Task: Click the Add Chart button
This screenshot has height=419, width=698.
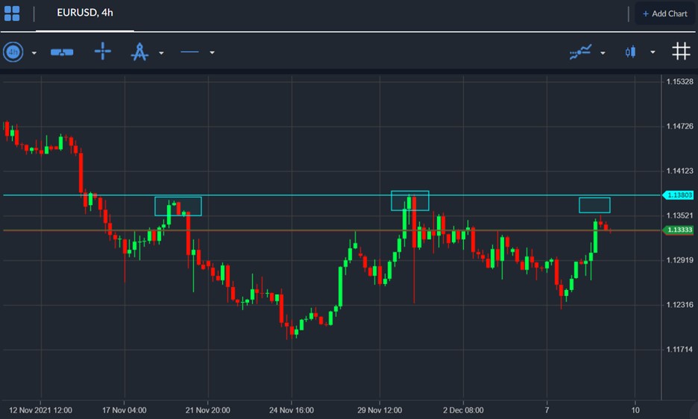Action: click(664, 14)
